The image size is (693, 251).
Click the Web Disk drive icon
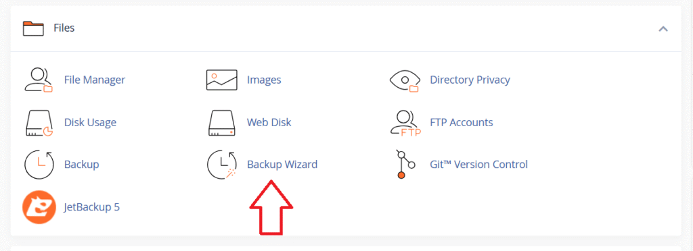[222, 122]
